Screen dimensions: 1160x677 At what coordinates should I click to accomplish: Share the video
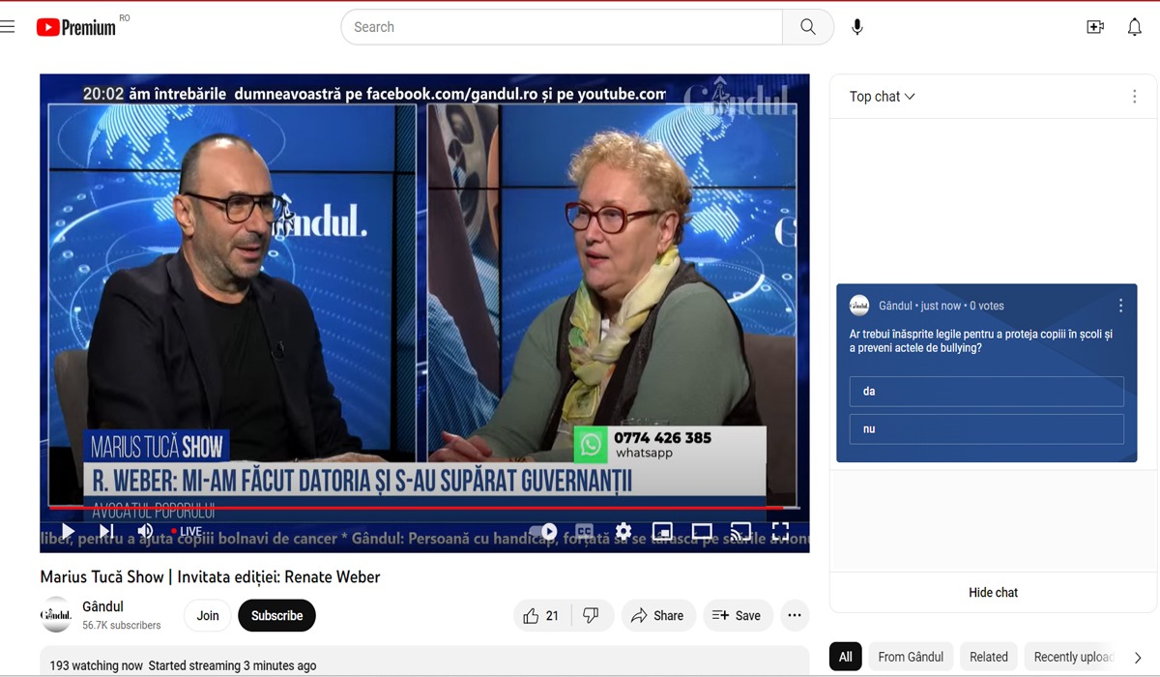[x=657, y=615]
